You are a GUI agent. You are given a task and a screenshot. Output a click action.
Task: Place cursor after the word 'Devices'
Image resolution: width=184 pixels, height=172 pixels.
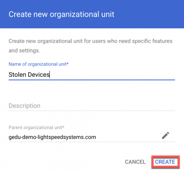50,75
